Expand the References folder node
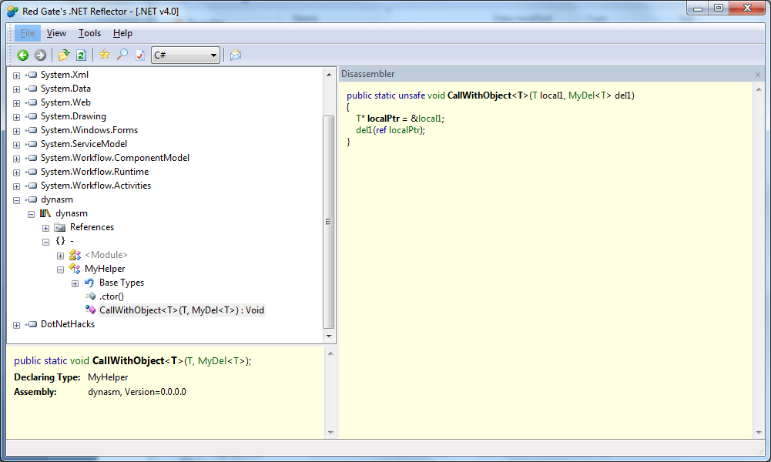The height and width of the screenshot is (462, 771). (x=45, y=228)
